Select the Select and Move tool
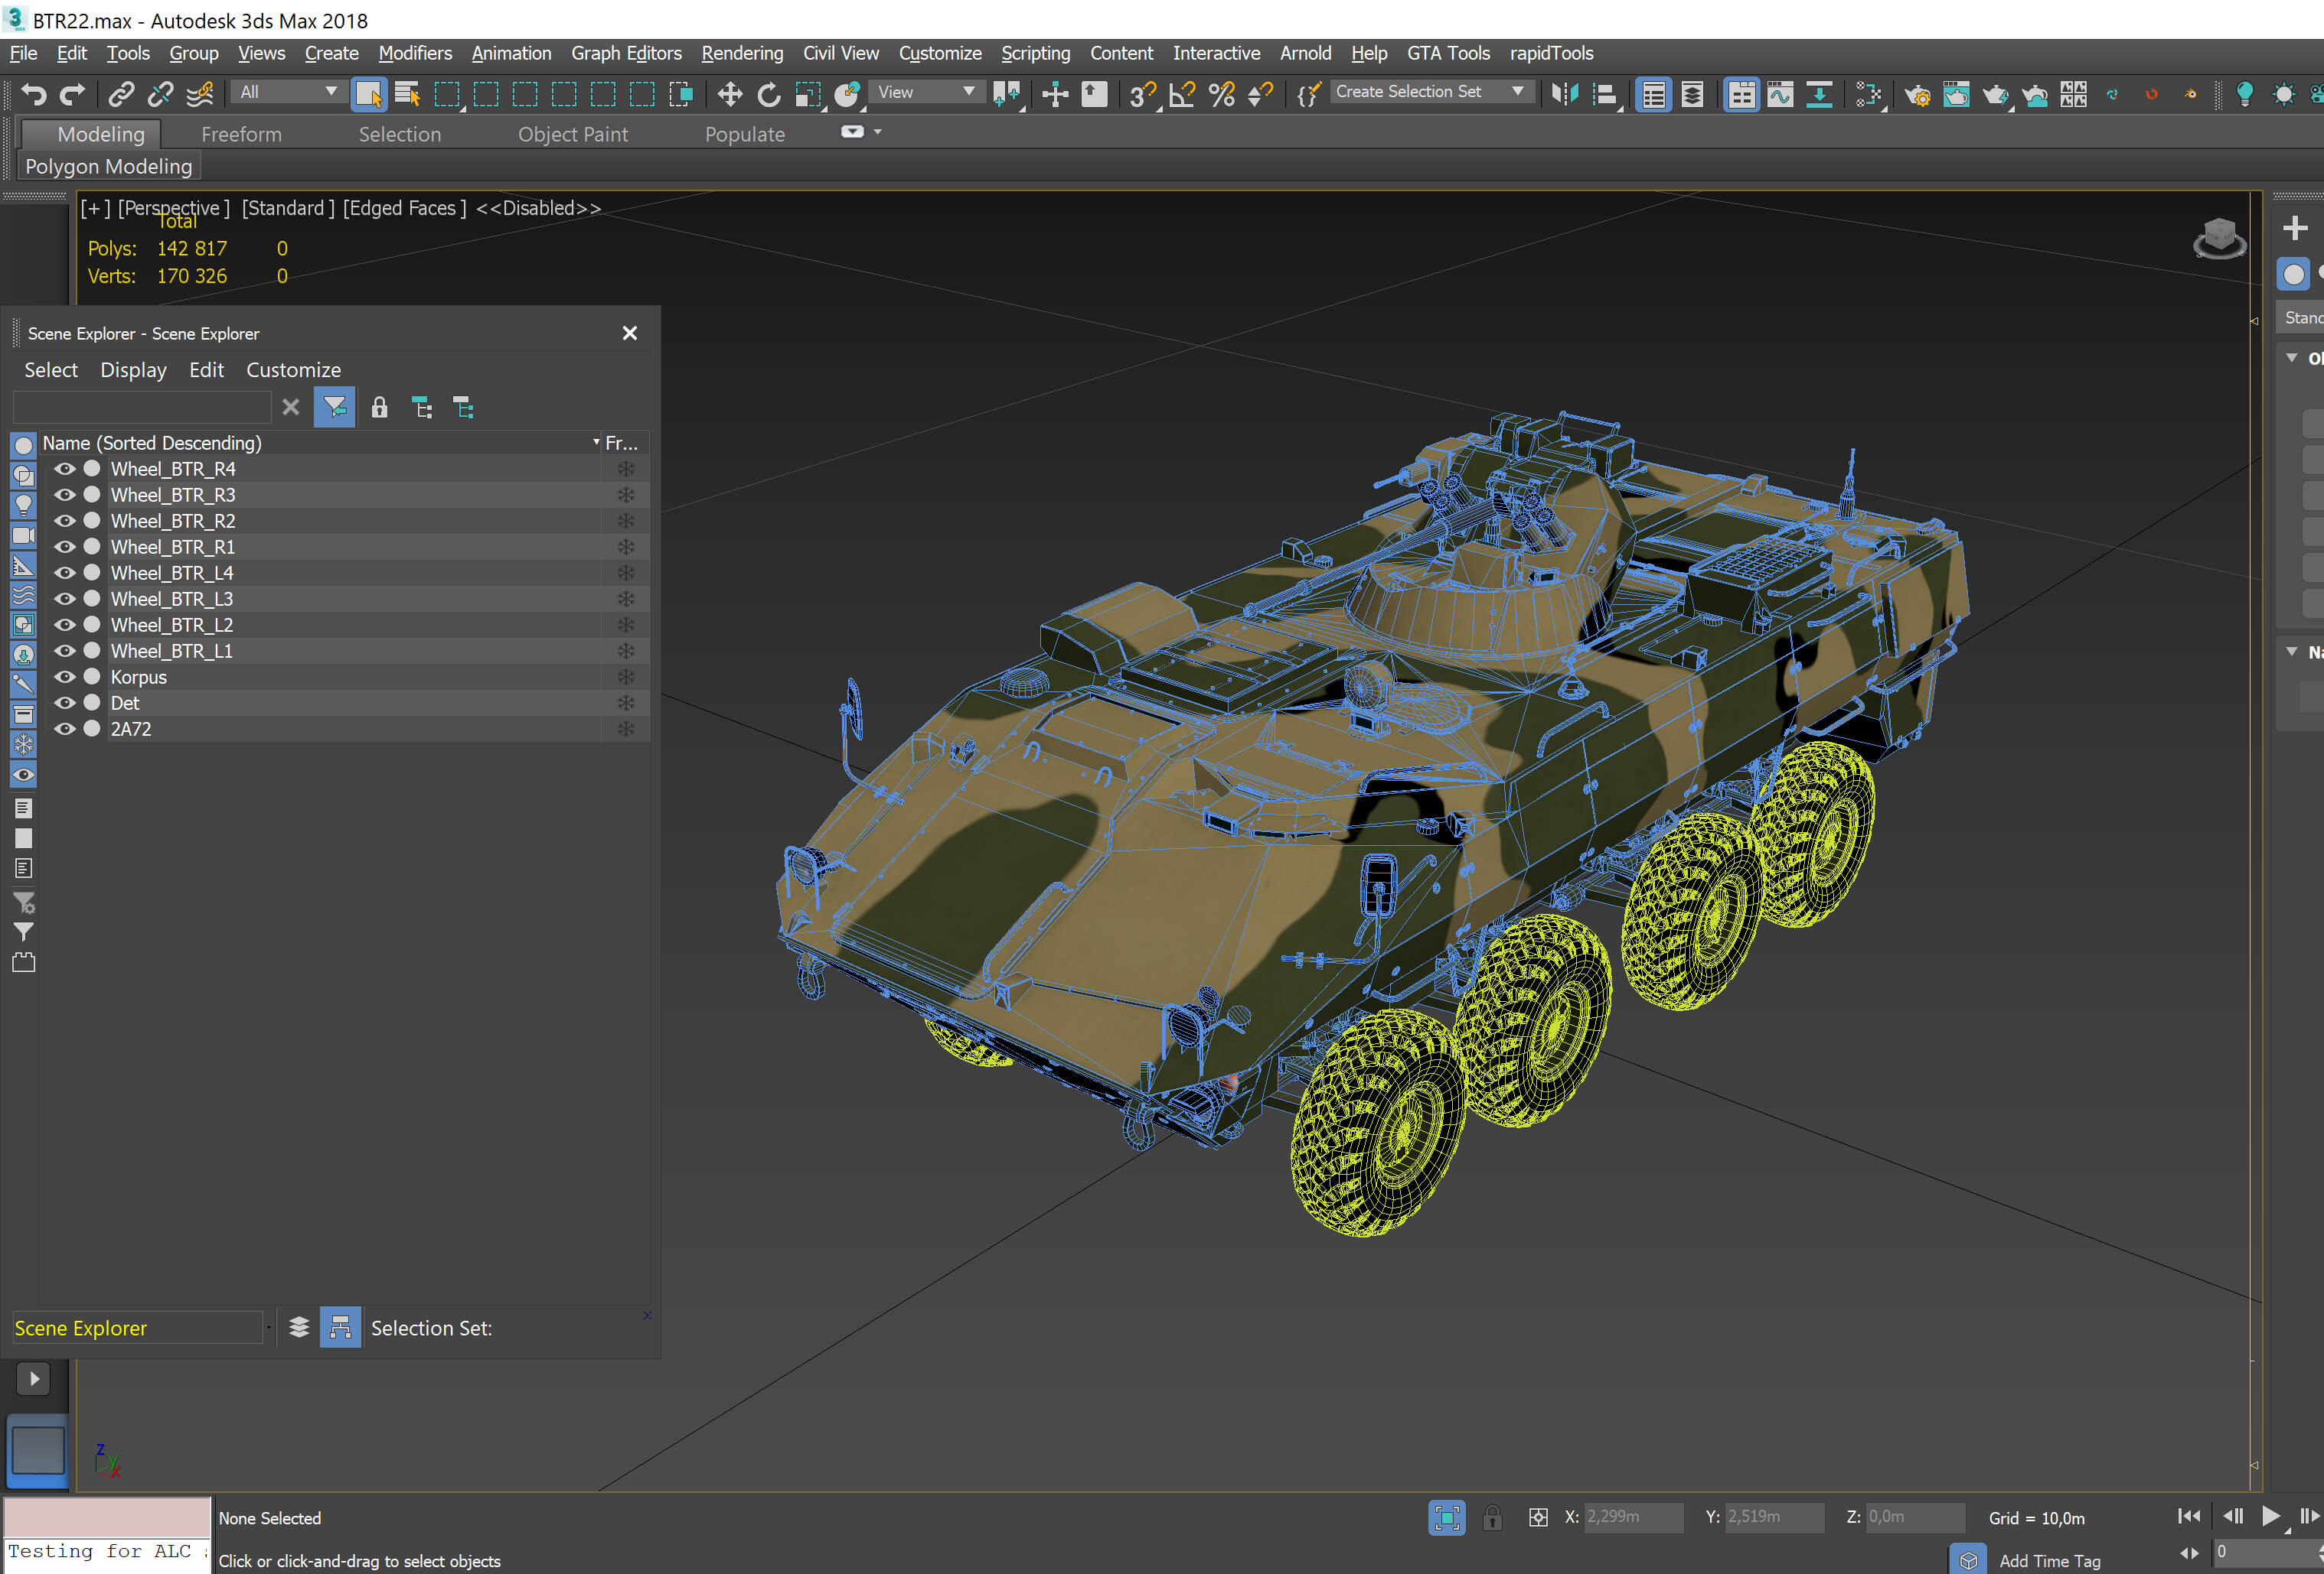The width and height of the screenshot is (2324, 1574). point(730,94)
